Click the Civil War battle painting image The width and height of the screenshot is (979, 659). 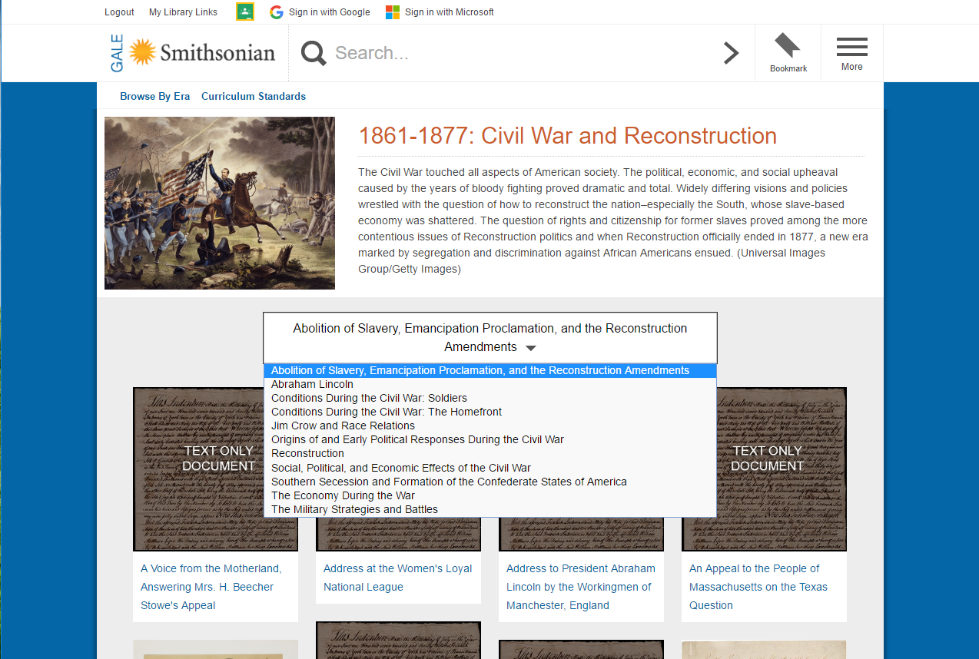(x=220, y=203)
